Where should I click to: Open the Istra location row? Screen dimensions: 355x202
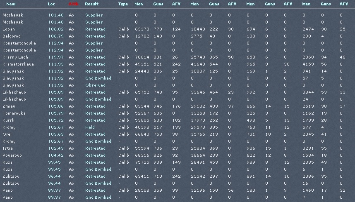coord(8,148)
